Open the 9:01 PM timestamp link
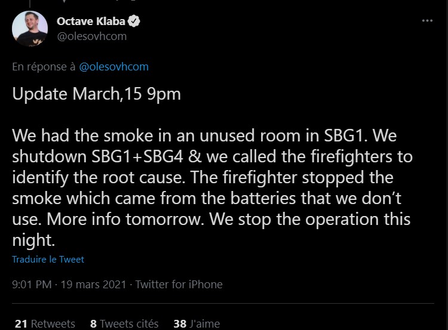Image resolution: width=448 pixels, height=330 pixels. pyautogui.click(x=32, y=285)
